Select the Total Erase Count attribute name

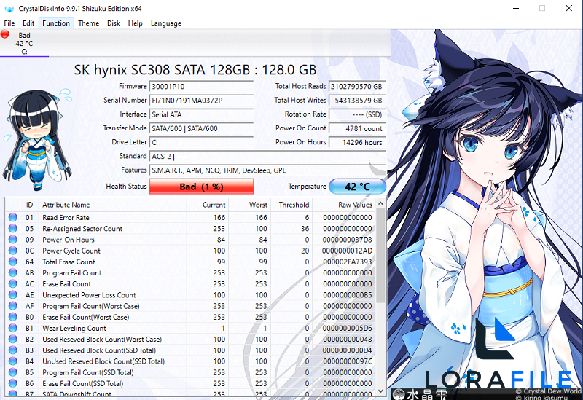69,262
